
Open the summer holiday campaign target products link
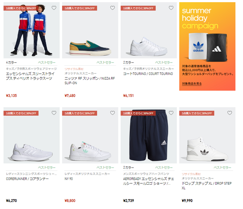(x=192, y=84)
